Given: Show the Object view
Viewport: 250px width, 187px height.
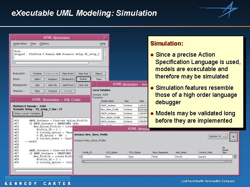Looking at the screenshot, I should coord(37,79).
